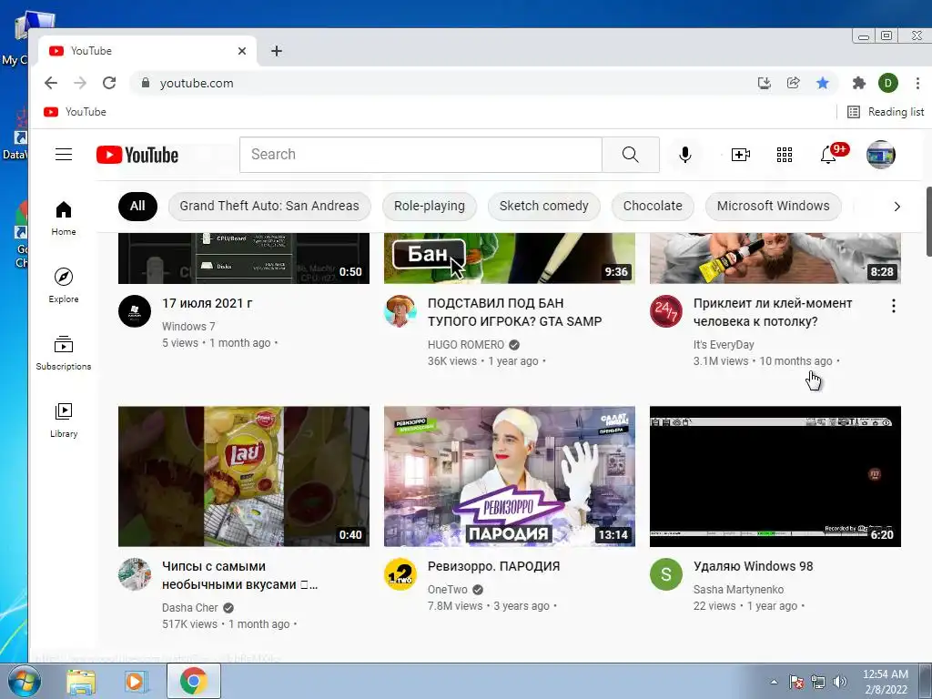932x699 pixels.
Task: Open the Lay's chips video thumbnail
Action: coord(244,476)
